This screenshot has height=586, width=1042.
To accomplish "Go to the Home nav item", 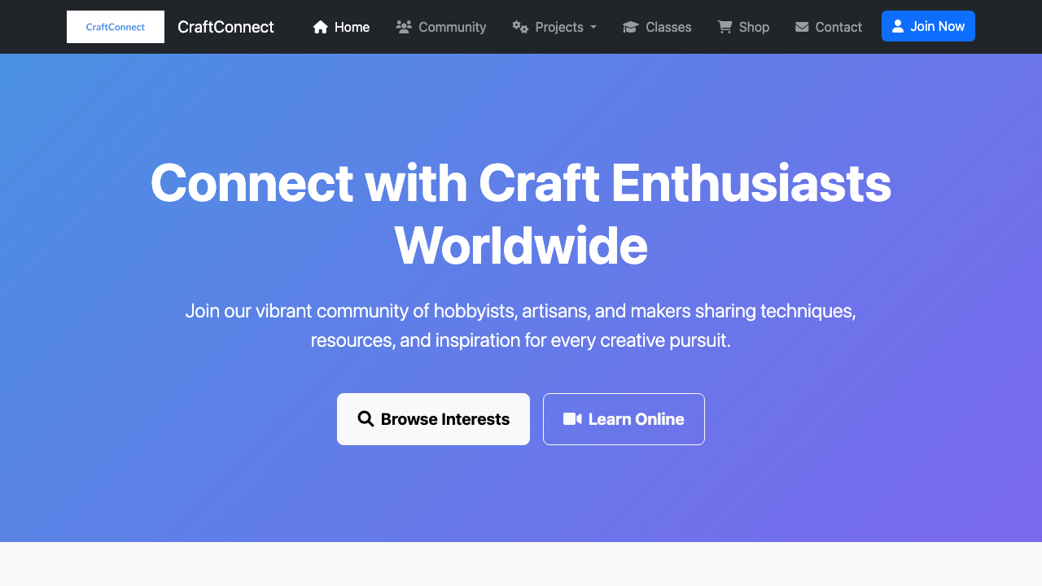I will coord(341,27).
